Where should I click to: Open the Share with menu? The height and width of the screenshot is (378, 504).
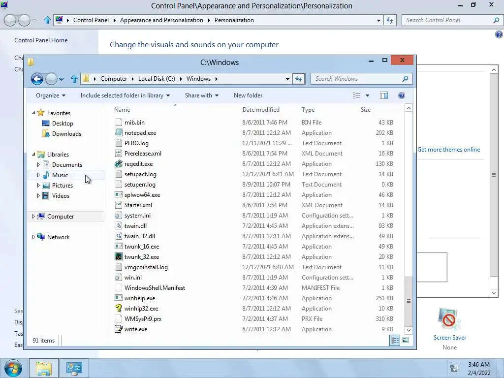201,95
